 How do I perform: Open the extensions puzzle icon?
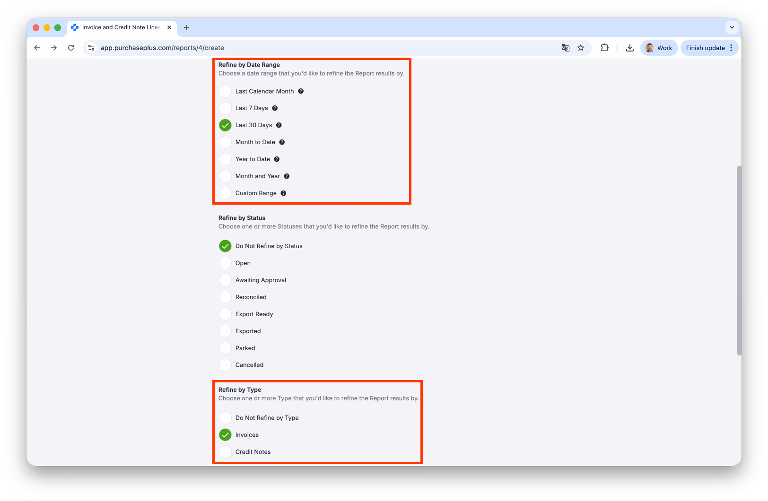point(604,48)
